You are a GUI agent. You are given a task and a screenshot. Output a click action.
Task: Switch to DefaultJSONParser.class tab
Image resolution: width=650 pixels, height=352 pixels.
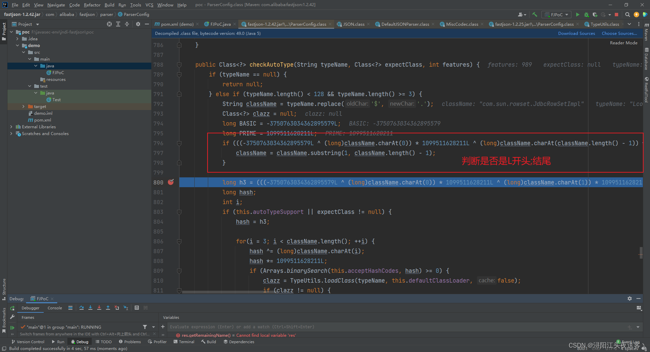point(405,24)
